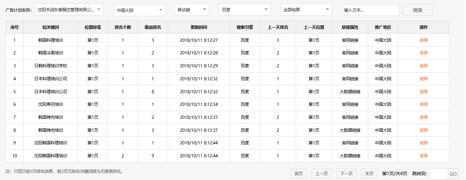Click the 最高排名 column header
Image resolution: width=466 pixels, height=180 pixels.
pyautogui.click(x=153, y=27)
